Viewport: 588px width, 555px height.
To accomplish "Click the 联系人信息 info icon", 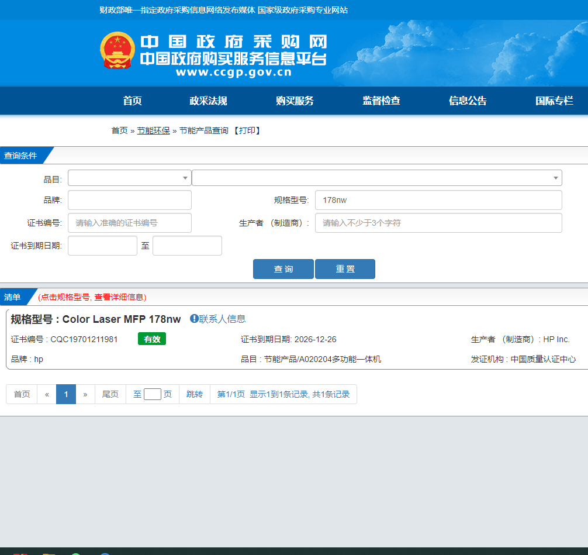I will [195, 319].
